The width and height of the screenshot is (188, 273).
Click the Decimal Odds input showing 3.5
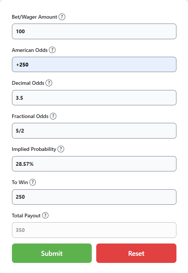pyautogui.click(x=94, y=98)
